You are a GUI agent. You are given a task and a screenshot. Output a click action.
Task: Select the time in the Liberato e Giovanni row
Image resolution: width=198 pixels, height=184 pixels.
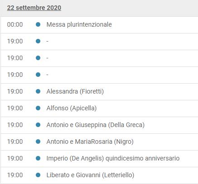click(15, 175)
